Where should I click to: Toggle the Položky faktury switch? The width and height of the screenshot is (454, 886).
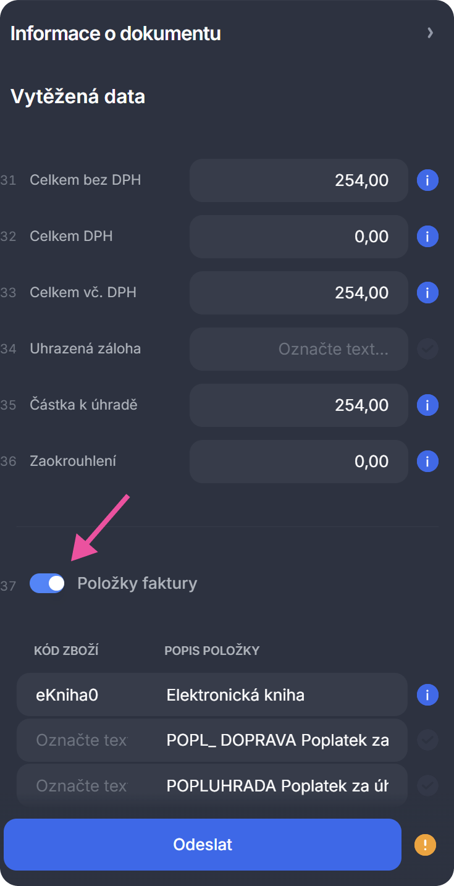[x=48, y=583]
